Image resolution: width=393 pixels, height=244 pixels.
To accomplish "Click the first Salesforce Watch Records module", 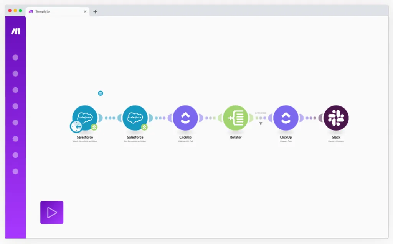I will point(85,118).
